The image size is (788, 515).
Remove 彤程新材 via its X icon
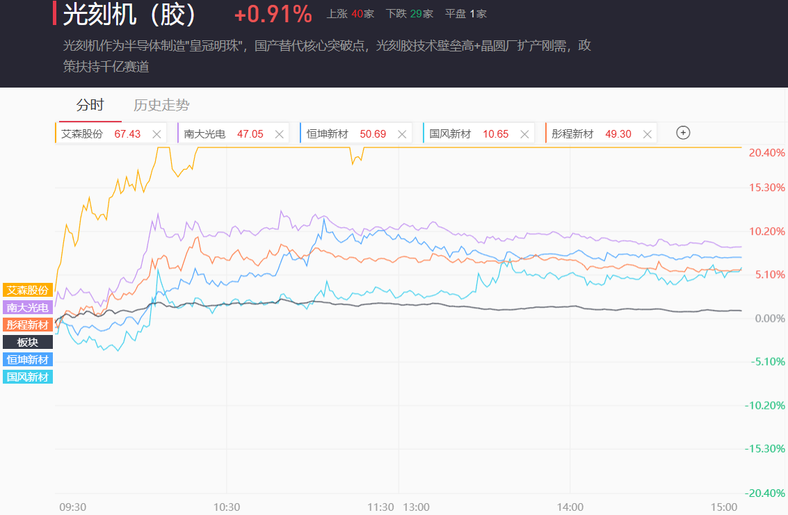[x=647, y=134]
